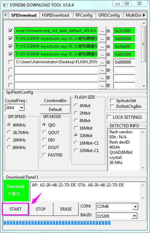Viewport: 150px width, 233px height.
Task: Browse file for the C:\Users\Administrator row
Action: (102, 62)
